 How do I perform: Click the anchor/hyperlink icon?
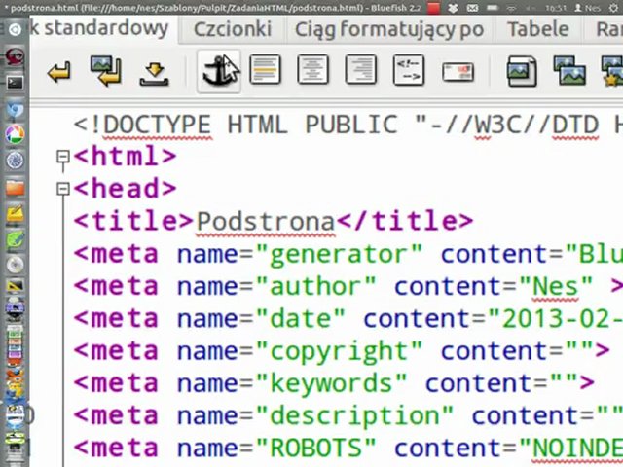tap(219, 71)
